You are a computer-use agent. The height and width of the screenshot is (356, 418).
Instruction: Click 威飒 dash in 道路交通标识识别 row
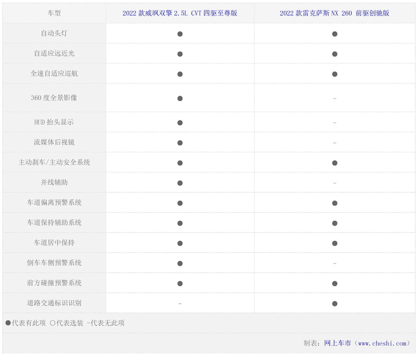[x=180, y=304]
